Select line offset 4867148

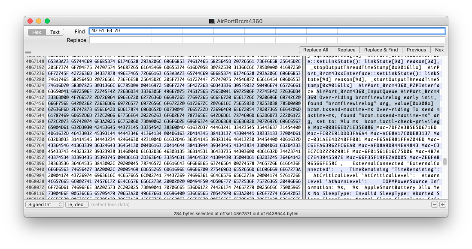tap(35, 61)
